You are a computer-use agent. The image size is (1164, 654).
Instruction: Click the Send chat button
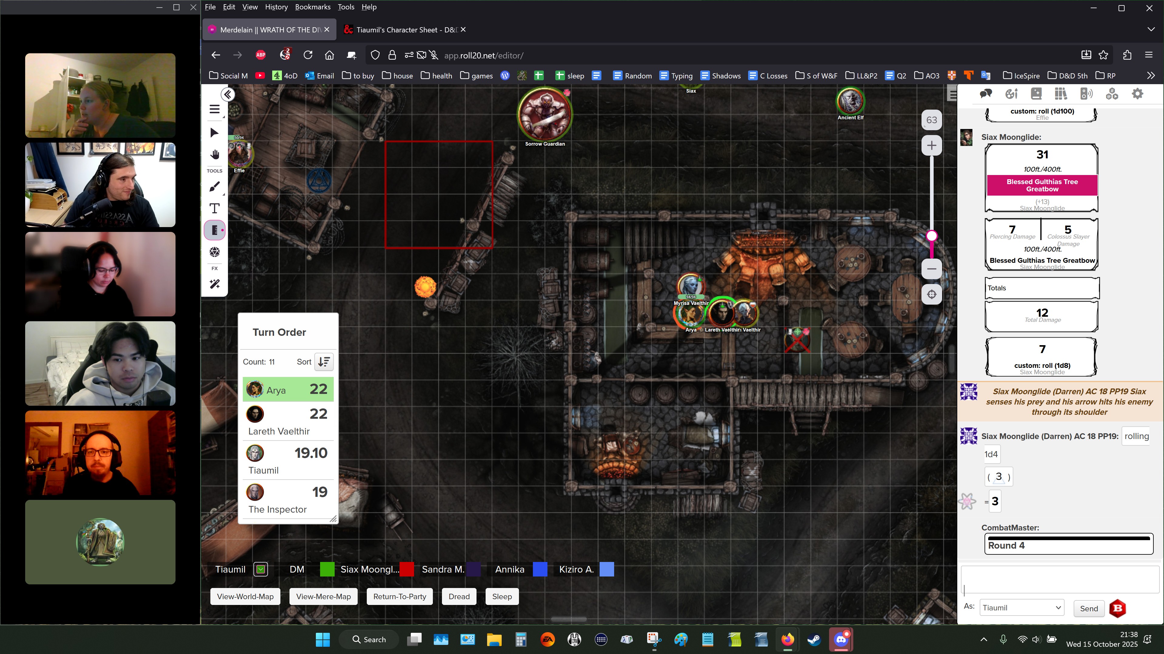[1089, 608]
